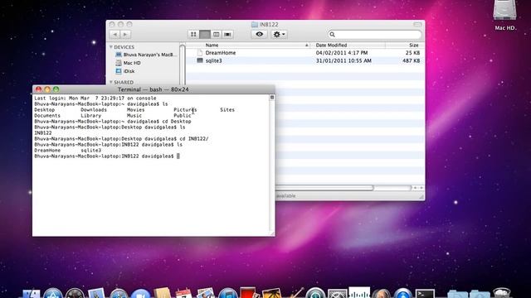531x298 pixels.
Task: Zoom Terminal with the green button
Action: (x=56, y=89)
